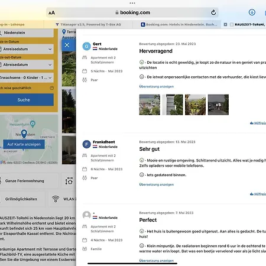
Task: Click the Niederlande flag under Frankdhont
Action: (95, 147)
